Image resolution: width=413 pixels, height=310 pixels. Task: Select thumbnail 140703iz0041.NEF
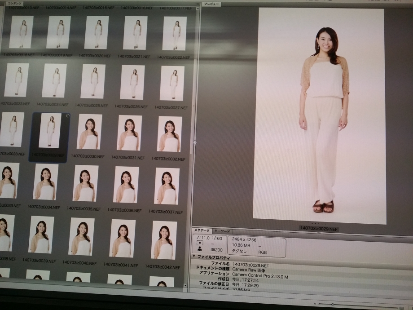click(123, 238)
